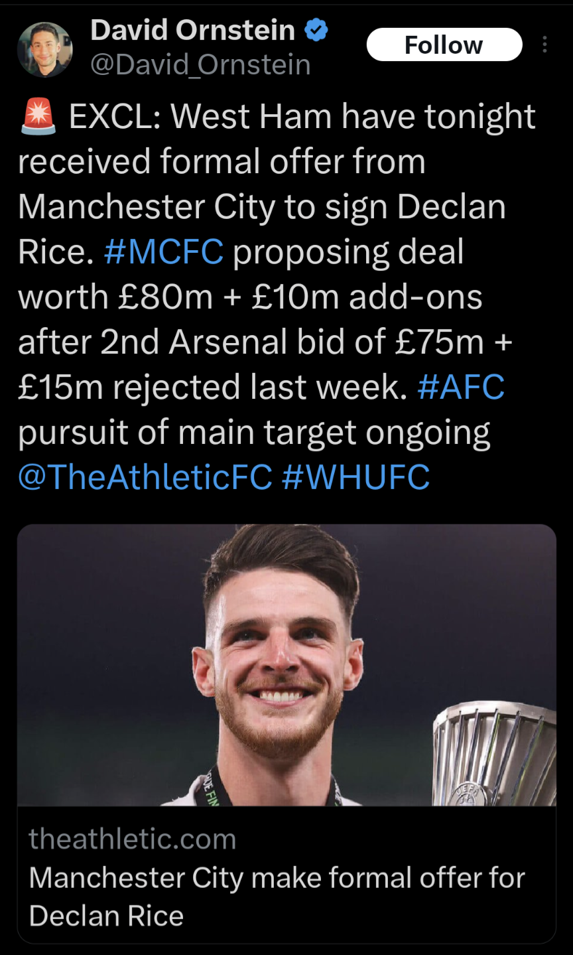The image size is (573, 955).
Task: Follow David Ornstein
Action: pos(444,44)
